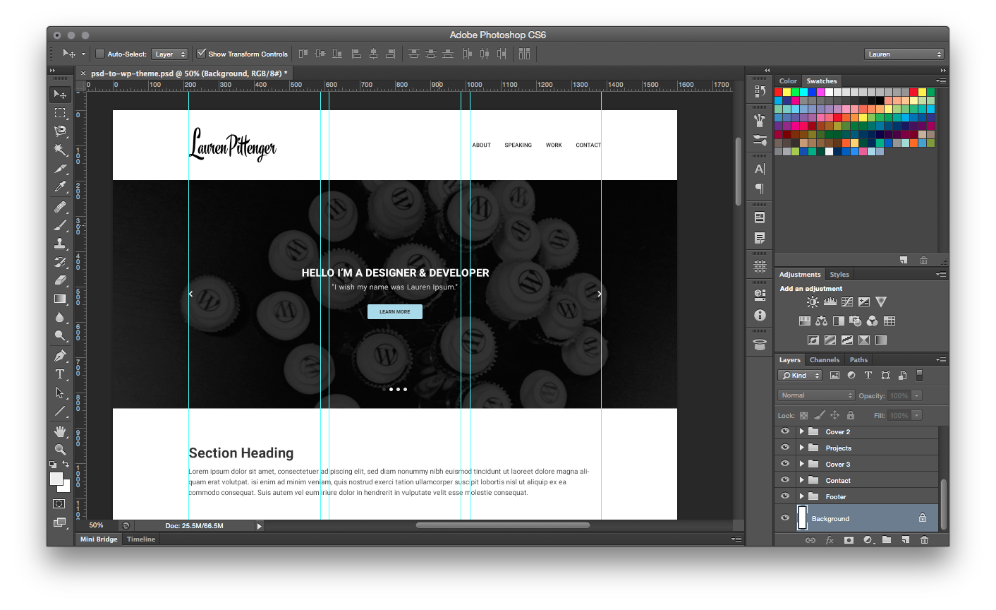
Task: Select the Blur tool
Action: 60,317
